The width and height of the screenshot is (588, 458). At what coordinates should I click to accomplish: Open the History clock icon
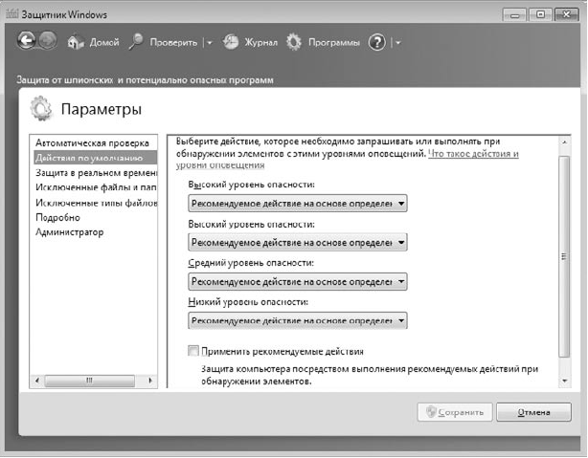[231, 42]
